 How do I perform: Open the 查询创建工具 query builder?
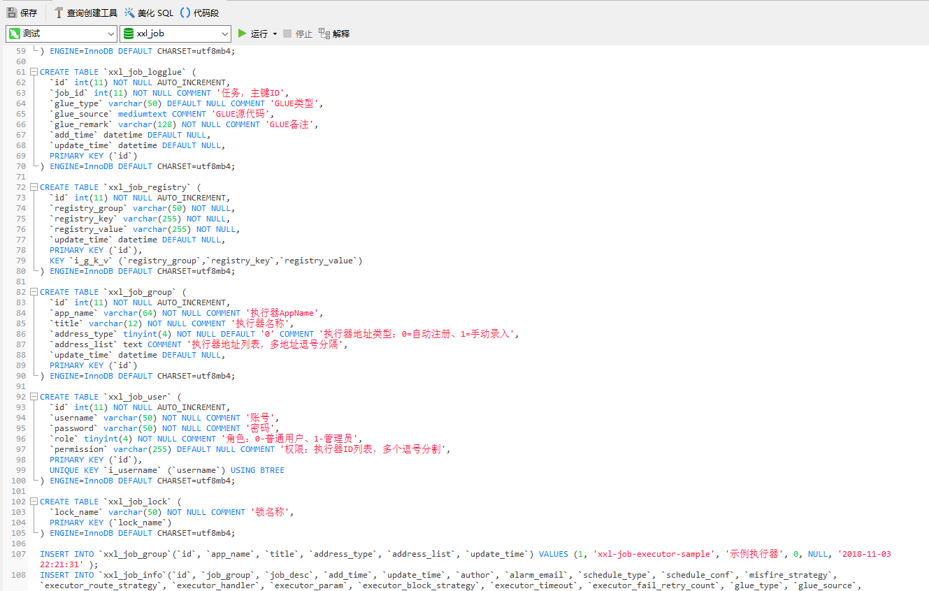click(x=85, y=13)
